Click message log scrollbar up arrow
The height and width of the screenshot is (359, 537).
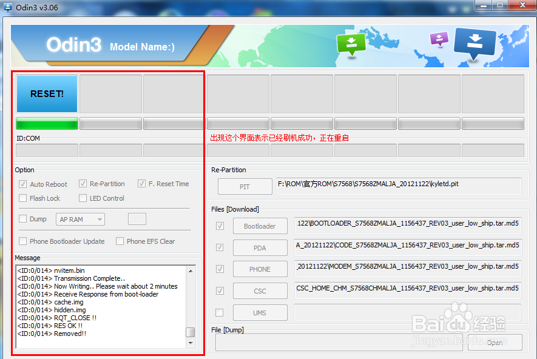click(191, 271)
